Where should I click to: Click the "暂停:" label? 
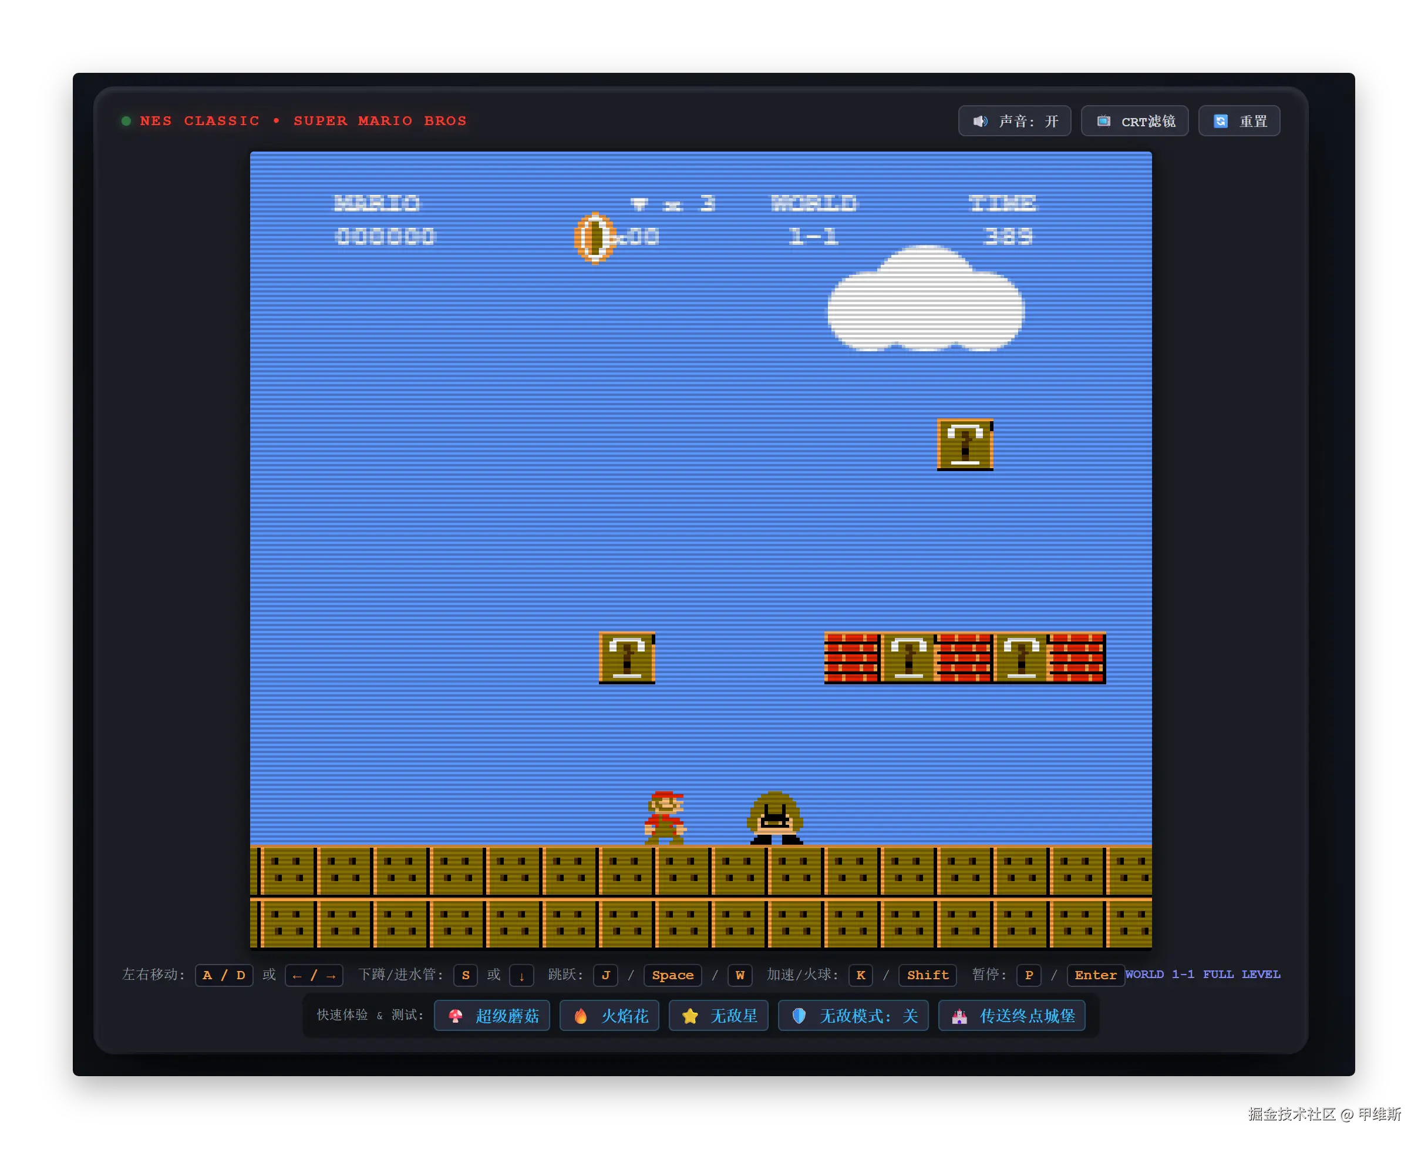coord(989,974)
